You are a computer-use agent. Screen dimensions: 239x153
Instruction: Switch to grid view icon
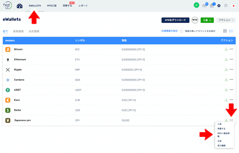[x=225, y=31]
